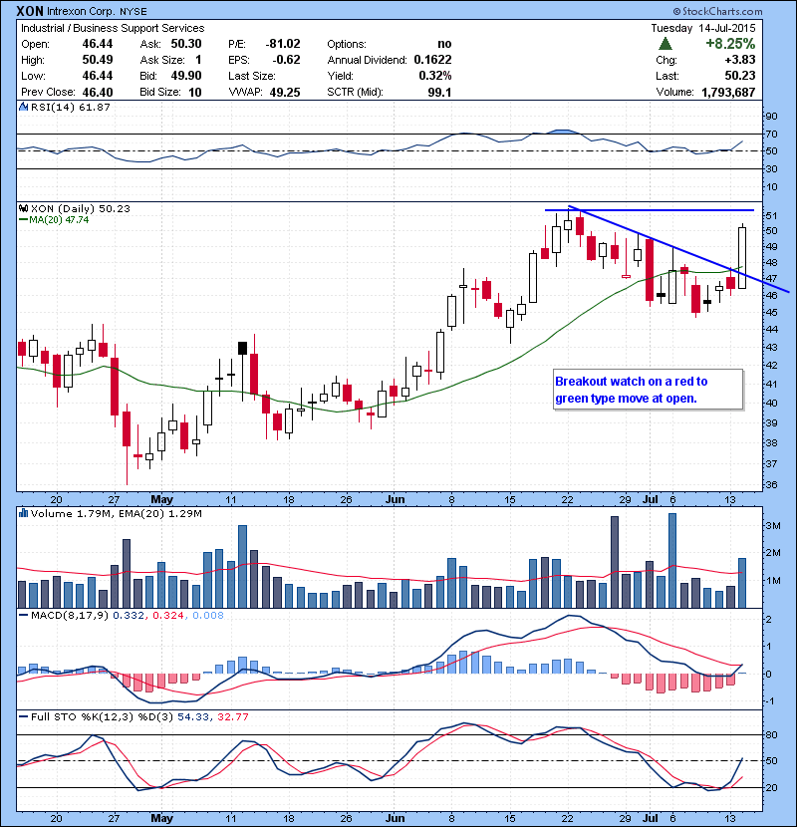Viewport: 797px width, 827px height.
Task: Click the May label on bottom date axis
Action: [x=162, y=818]
